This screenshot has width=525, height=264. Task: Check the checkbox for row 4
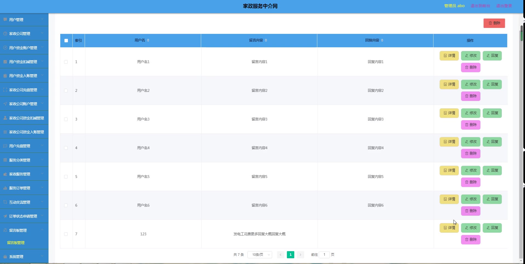click(x=66, y=148)
